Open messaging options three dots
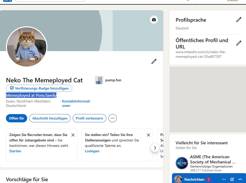This screenshot has height=183, width=246. pos(224,179)
